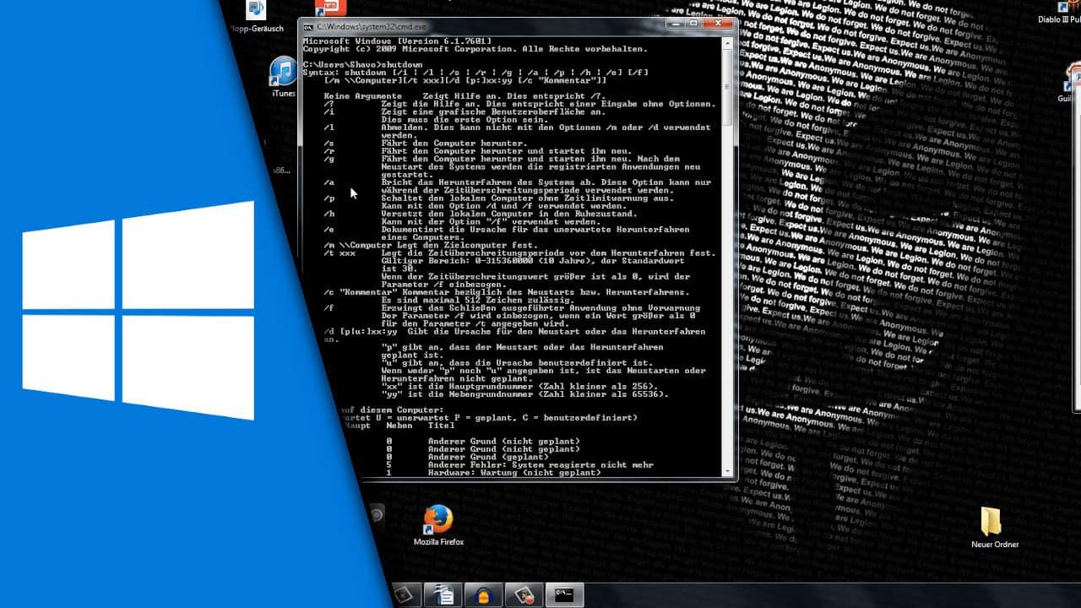The width and height of the screenshot is (1081, 608).
Task: Click the 'Keine Argumente' help line
Action: click(464, 96)
